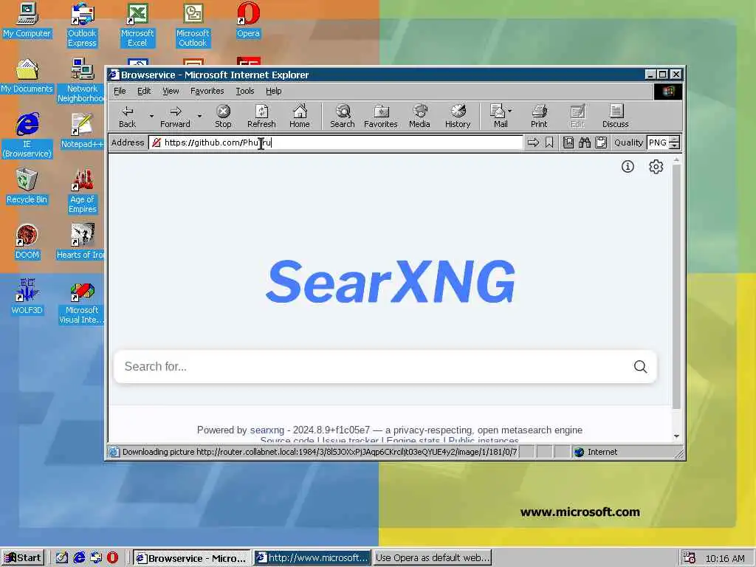Click the binoculars find icon
Screen dimensions: 756x567
point(585,142)
